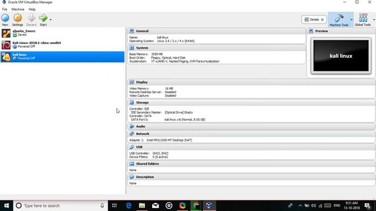
Task: Select the Machine Tools button
Action: (339, 19)
